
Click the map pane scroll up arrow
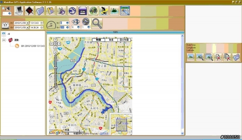[182, 36]
